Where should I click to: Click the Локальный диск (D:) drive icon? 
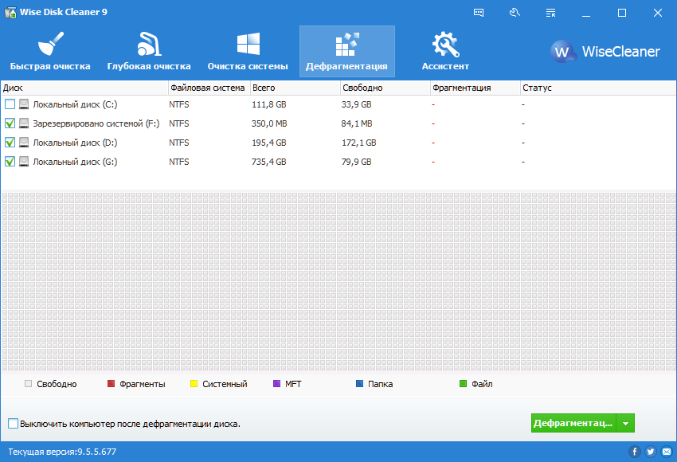24,143
